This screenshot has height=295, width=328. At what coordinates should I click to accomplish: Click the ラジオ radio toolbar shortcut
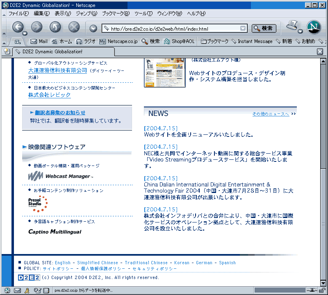point(86,41)
